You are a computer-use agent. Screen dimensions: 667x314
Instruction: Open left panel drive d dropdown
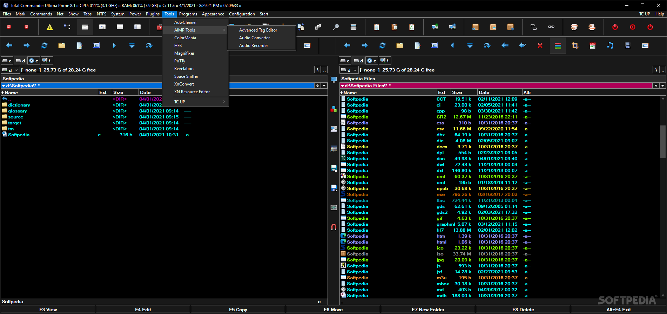pyautogui.click(x=10, y=70)
